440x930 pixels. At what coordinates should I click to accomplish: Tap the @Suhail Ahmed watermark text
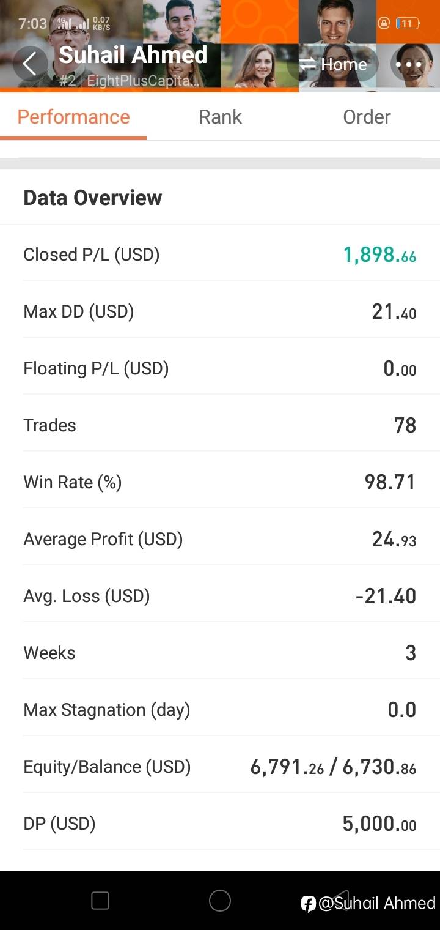[377, 904]
